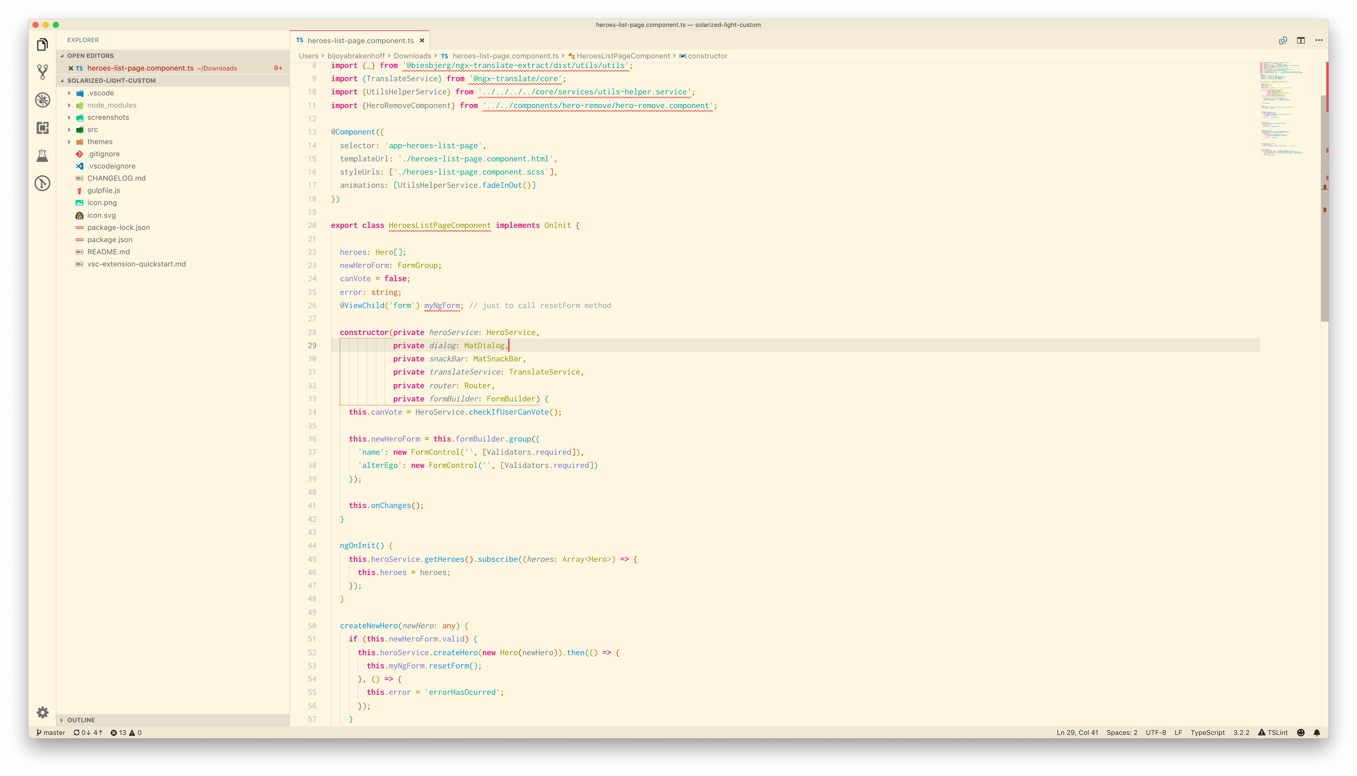Open the Debug view in activity bar
1357x776 pixels.
point(43,100)
